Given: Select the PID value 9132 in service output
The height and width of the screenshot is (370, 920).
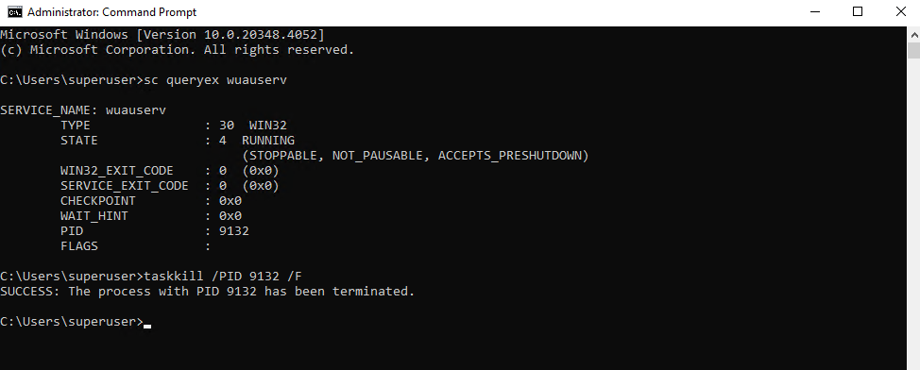Looking at the screenshot, I should pos(234,231).
